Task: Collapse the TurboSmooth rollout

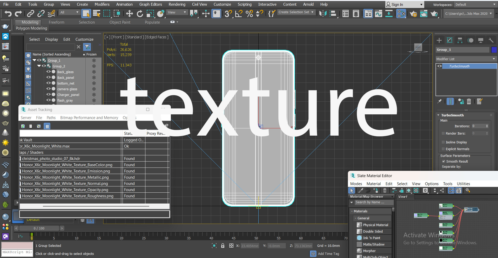Action: click(x=439, y=115)
